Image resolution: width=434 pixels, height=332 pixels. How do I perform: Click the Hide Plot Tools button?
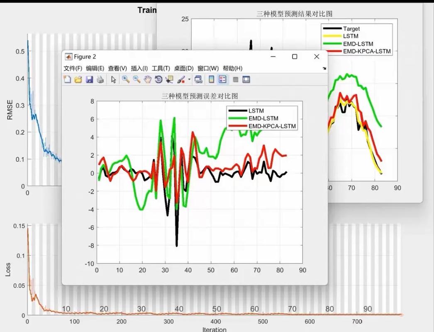[x=235, y=79]
